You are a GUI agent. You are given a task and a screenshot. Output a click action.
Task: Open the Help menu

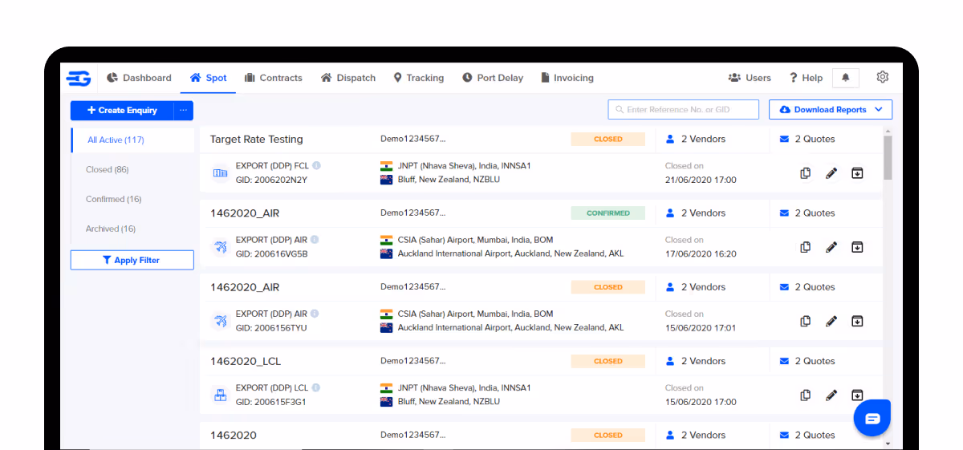(x=806, y=78)
